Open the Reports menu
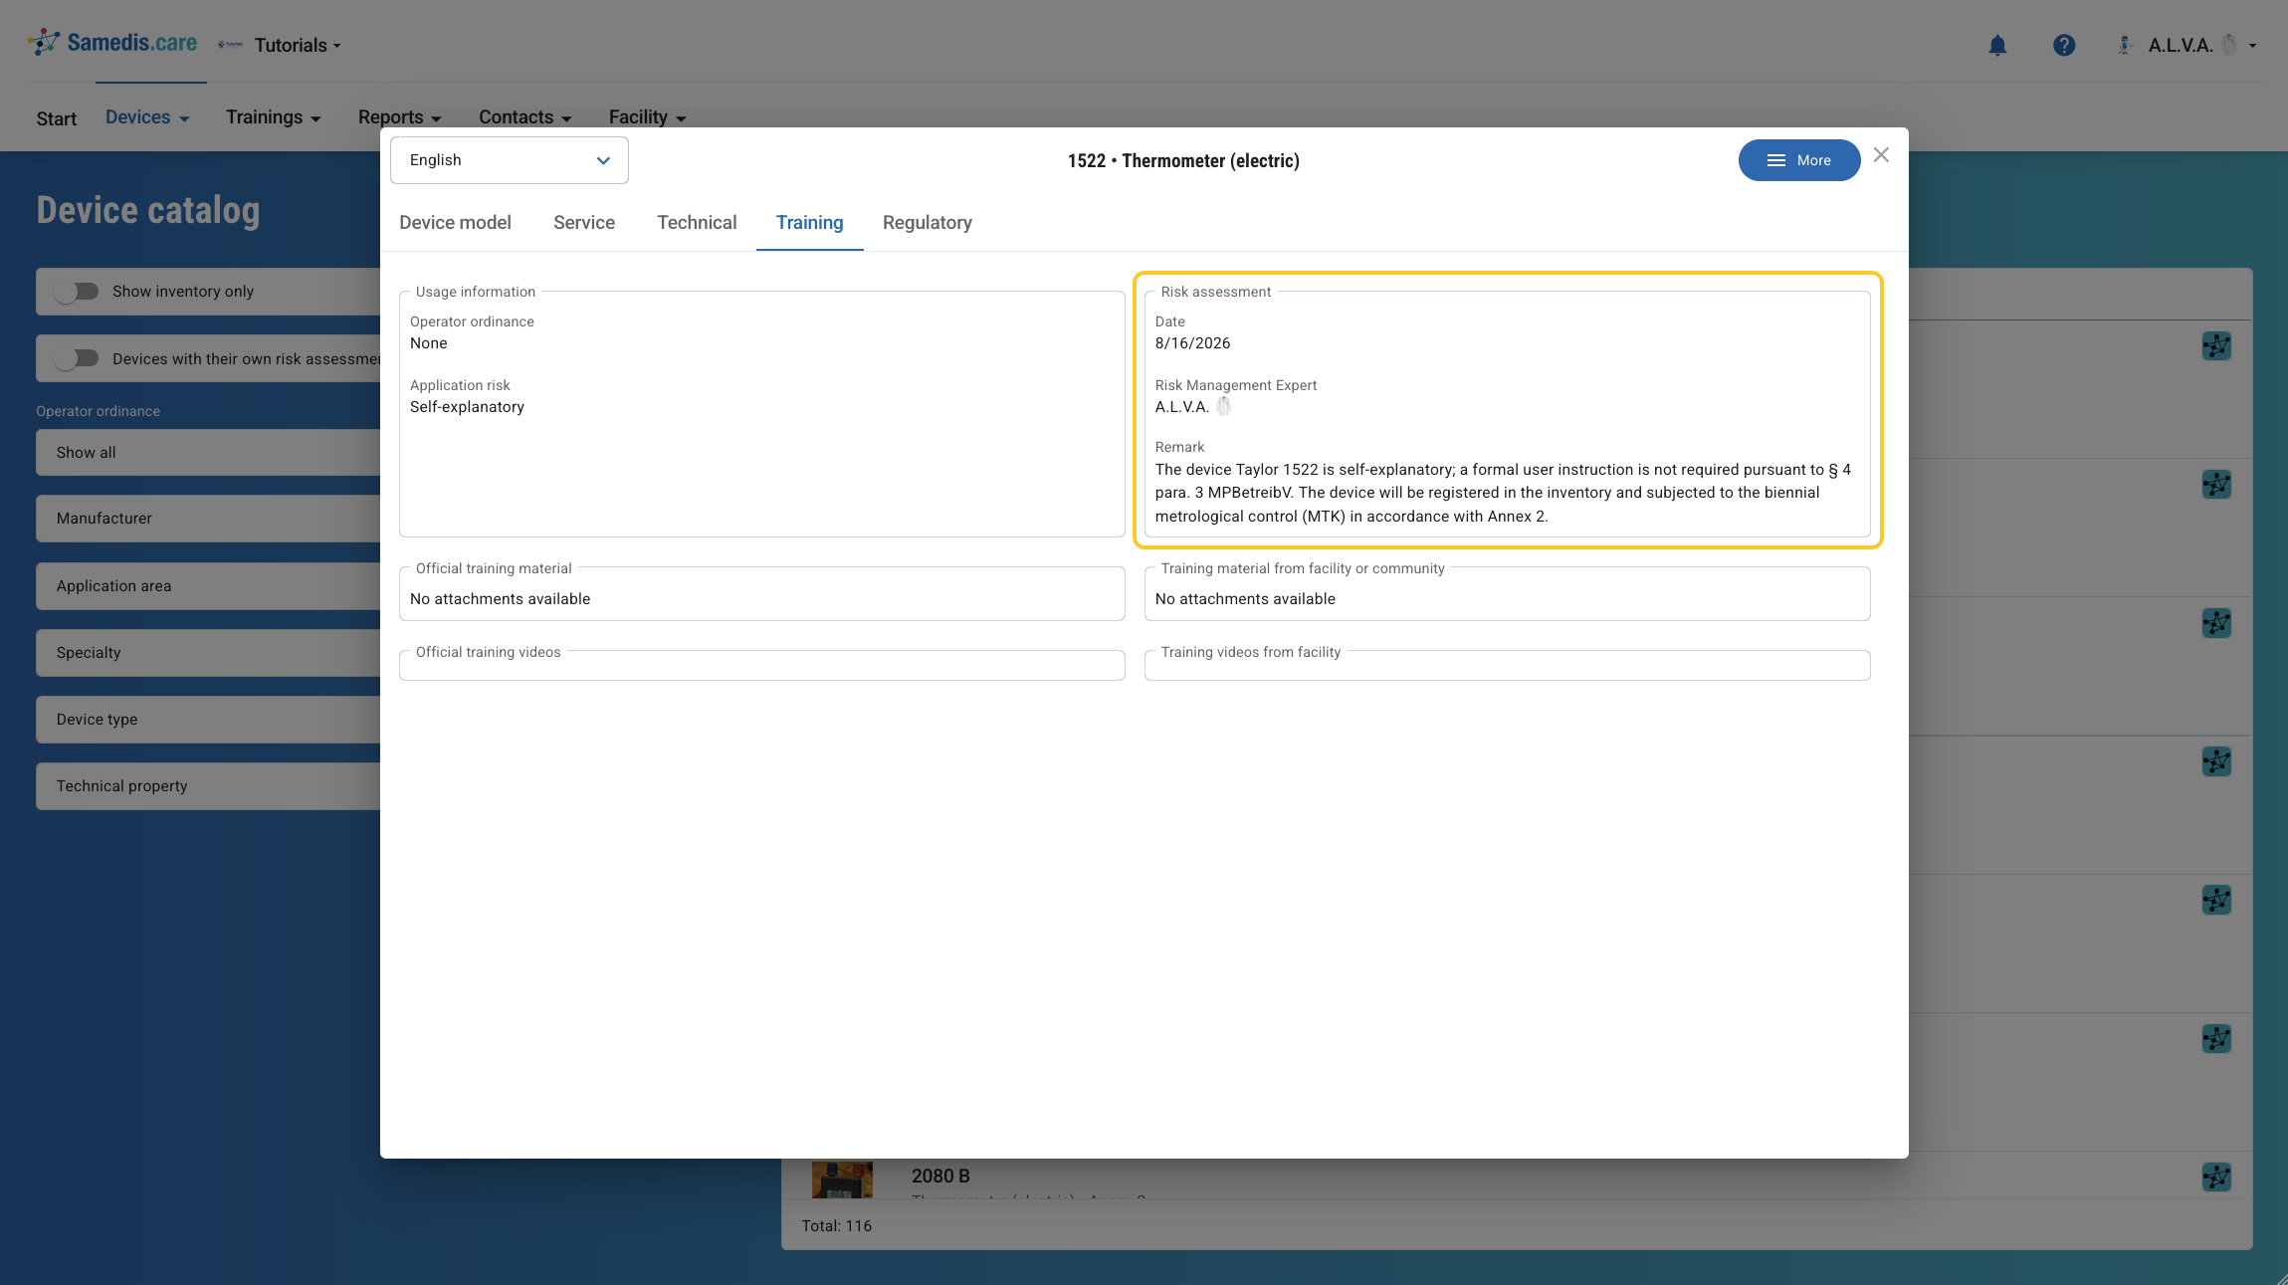Viewport: 2288px width, 1285px height. (399, 117)
